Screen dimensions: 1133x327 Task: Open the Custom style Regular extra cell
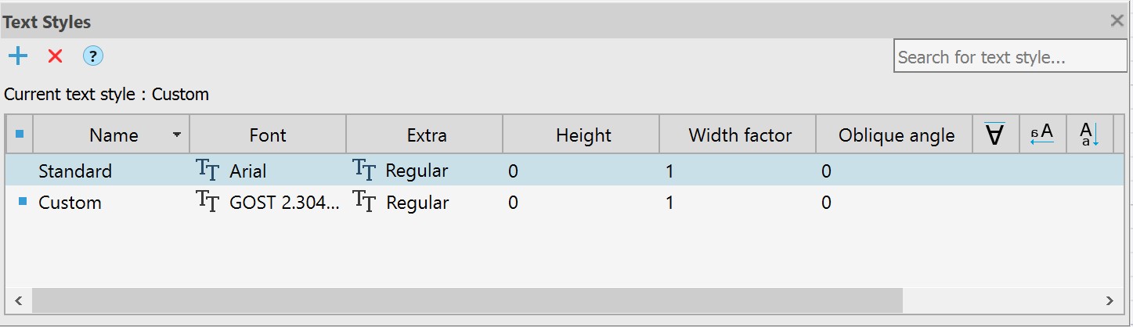pos(417,203)
